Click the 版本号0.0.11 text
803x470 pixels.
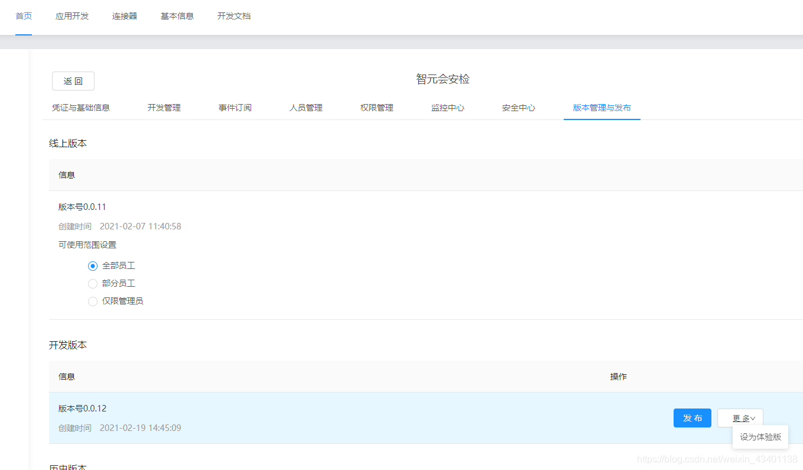click(82, 207)
